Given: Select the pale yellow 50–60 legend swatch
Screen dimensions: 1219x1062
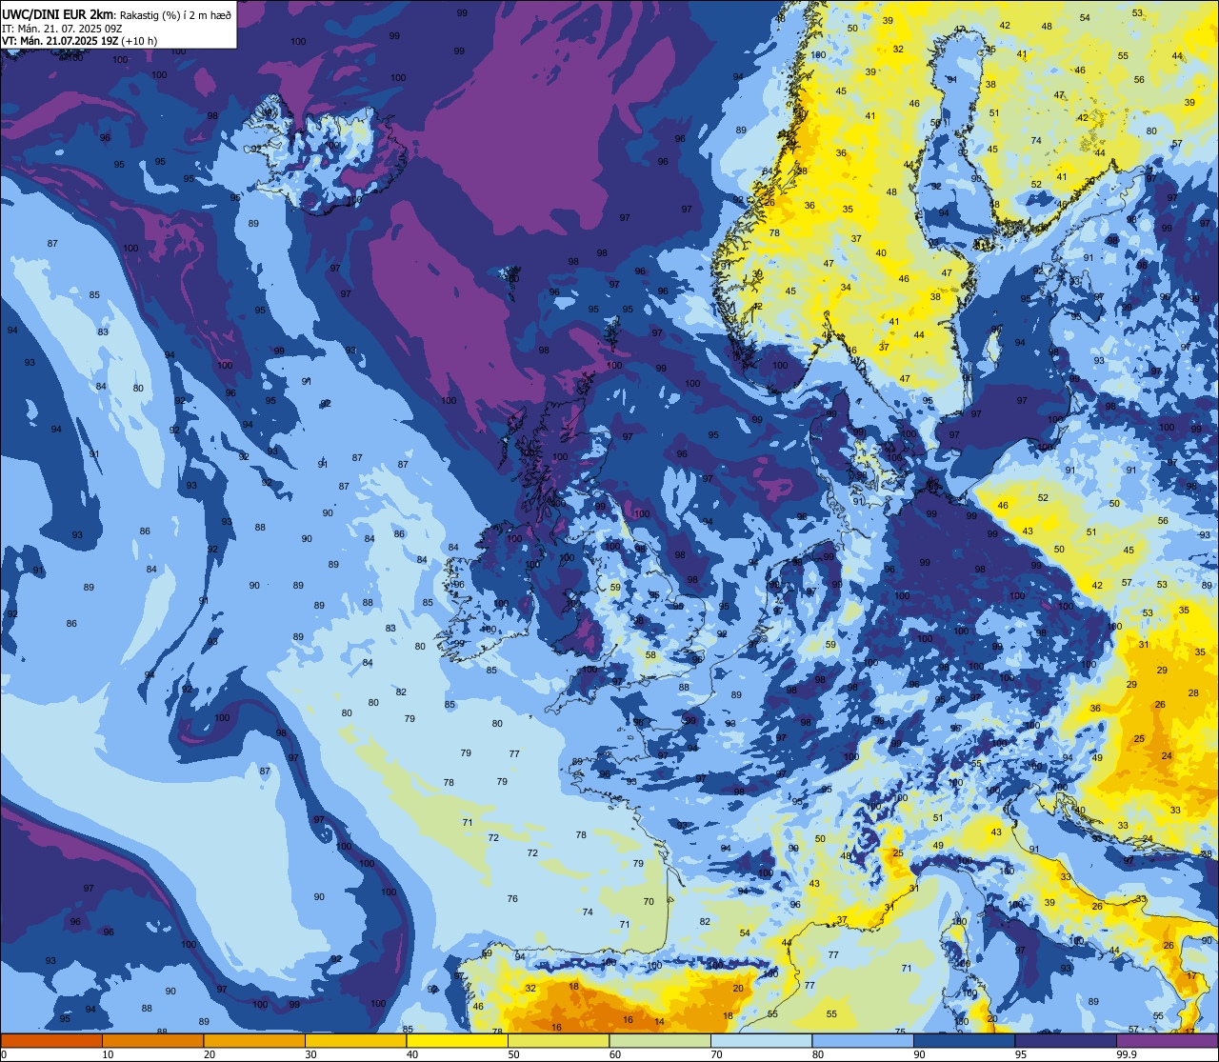Looking at the screenshot, I should [x=559, y=1041].
